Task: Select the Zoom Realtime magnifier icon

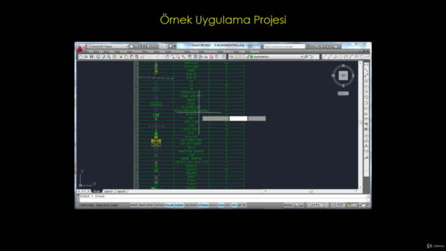Action: click(173, 56)
